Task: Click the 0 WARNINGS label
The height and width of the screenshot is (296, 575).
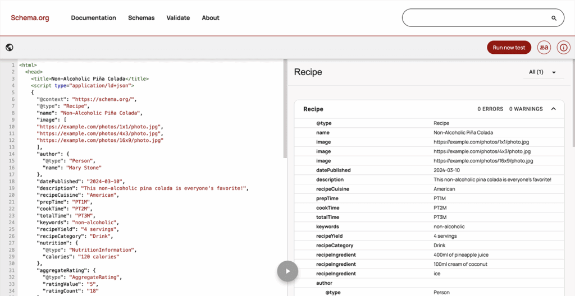Action: point(526,109)
